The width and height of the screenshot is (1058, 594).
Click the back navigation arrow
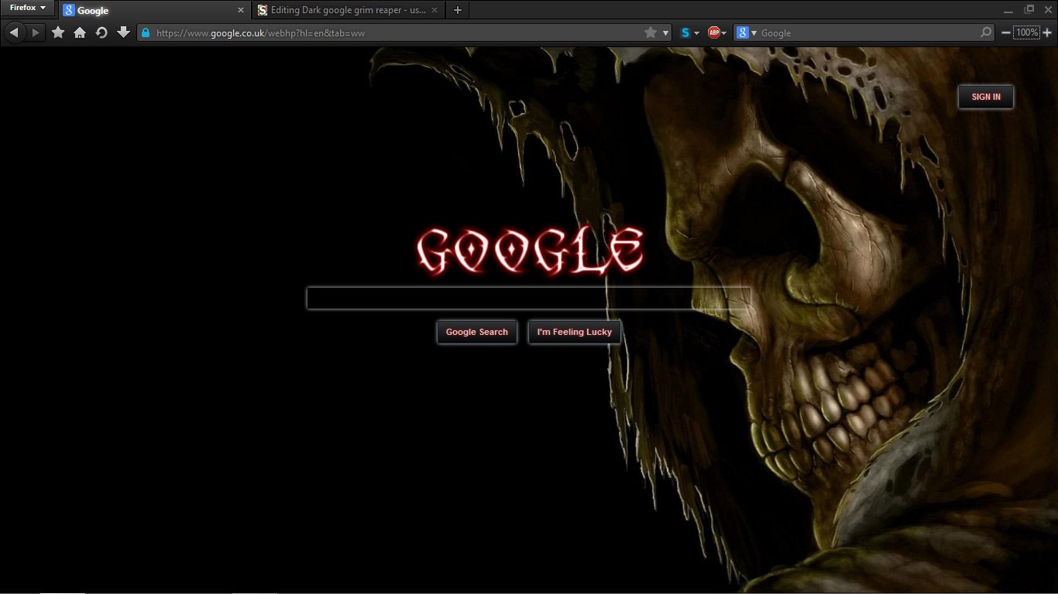14,32
